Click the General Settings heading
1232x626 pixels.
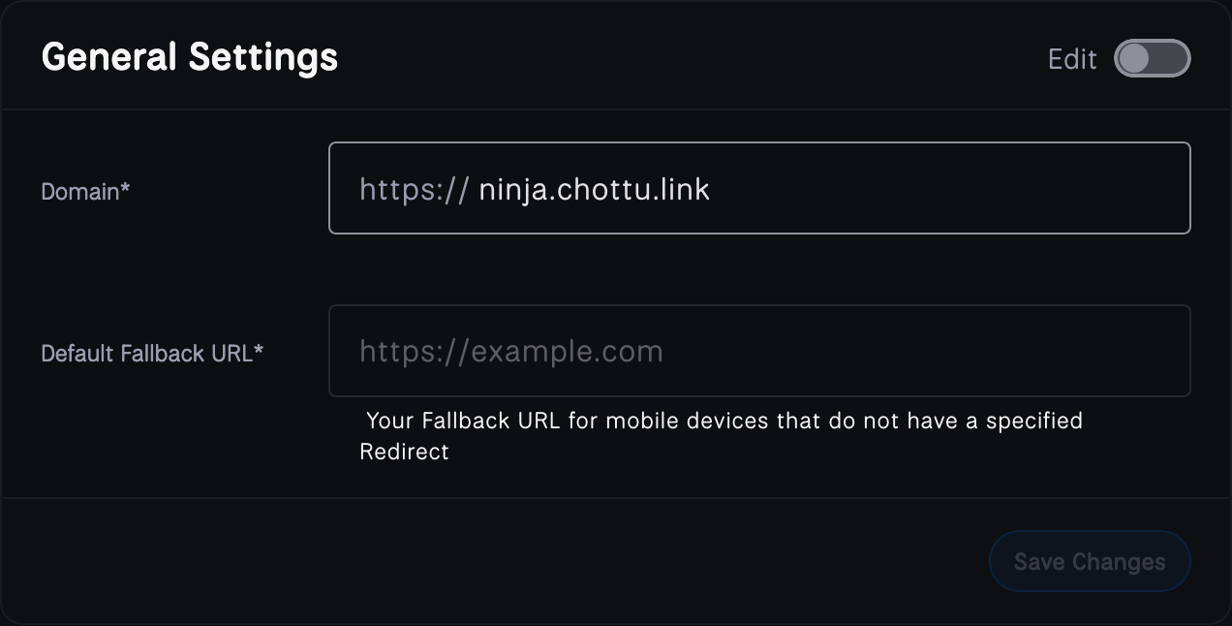(189, 57)
